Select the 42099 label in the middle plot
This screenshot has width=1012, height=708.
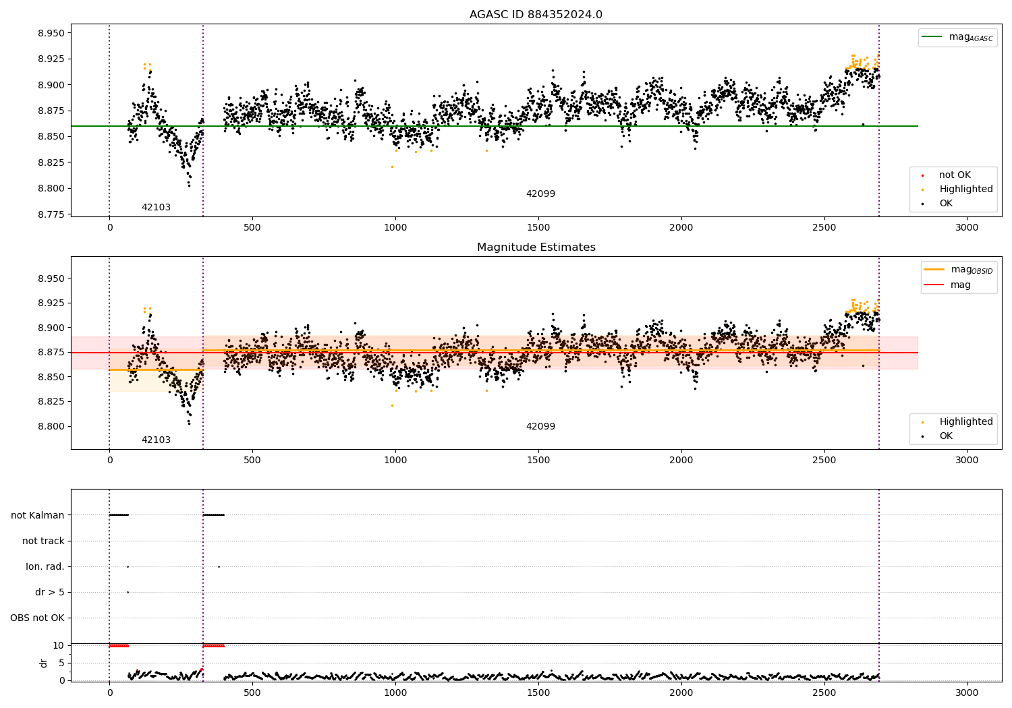pyautogui.click(x=540, y=427)
